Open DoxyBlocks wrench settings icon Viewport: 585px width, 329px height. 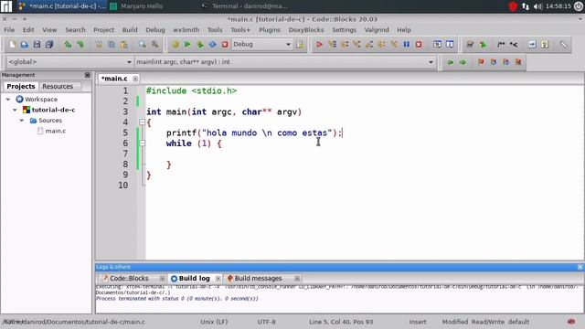click(563, 45)
